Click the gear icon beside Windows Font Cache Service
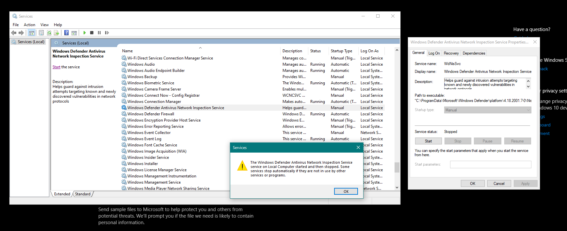 point(124,145)
